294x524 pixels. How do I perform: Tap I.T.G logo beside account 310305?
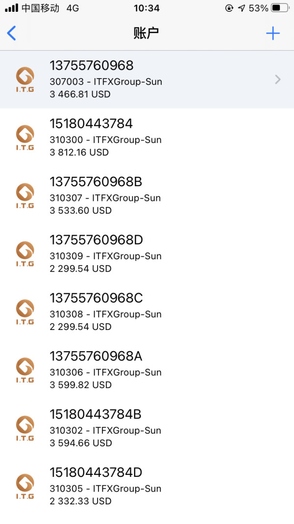pyautogui.click(x=25, y=486)
